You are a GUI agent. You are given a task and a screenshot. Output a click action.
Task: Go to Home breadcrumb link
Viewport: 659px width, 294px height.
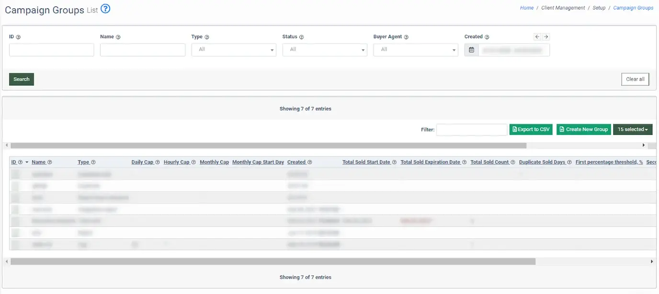(527, 8)
